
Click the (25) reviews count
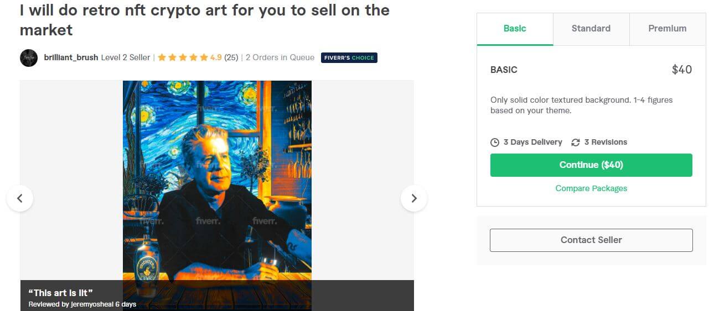click(231, 57)
